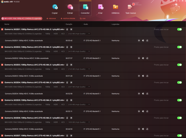Toggle the Gomorra.S02E01 enable switch
This screenshot has width=186, height=138.
pyautogui.click(x=180, y=29)
